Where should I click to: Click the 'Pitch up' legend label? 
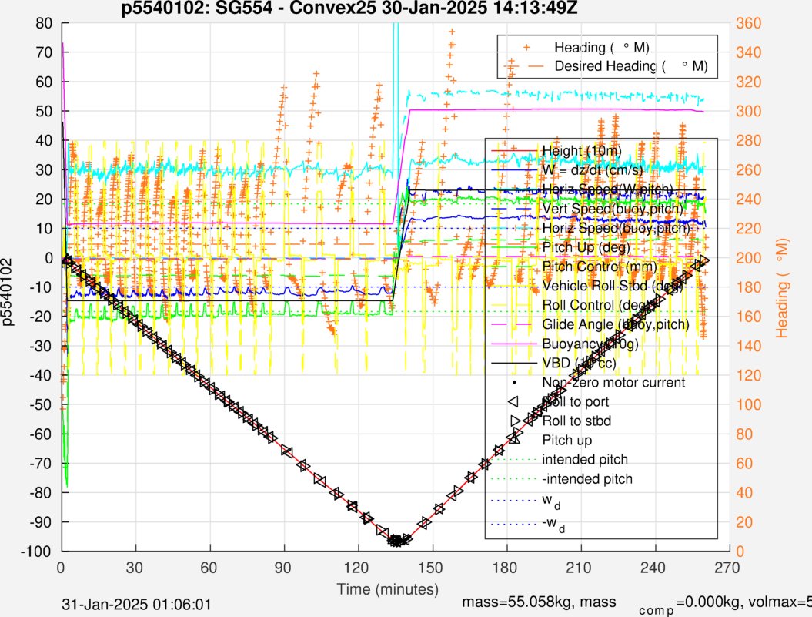coord(568,441)
